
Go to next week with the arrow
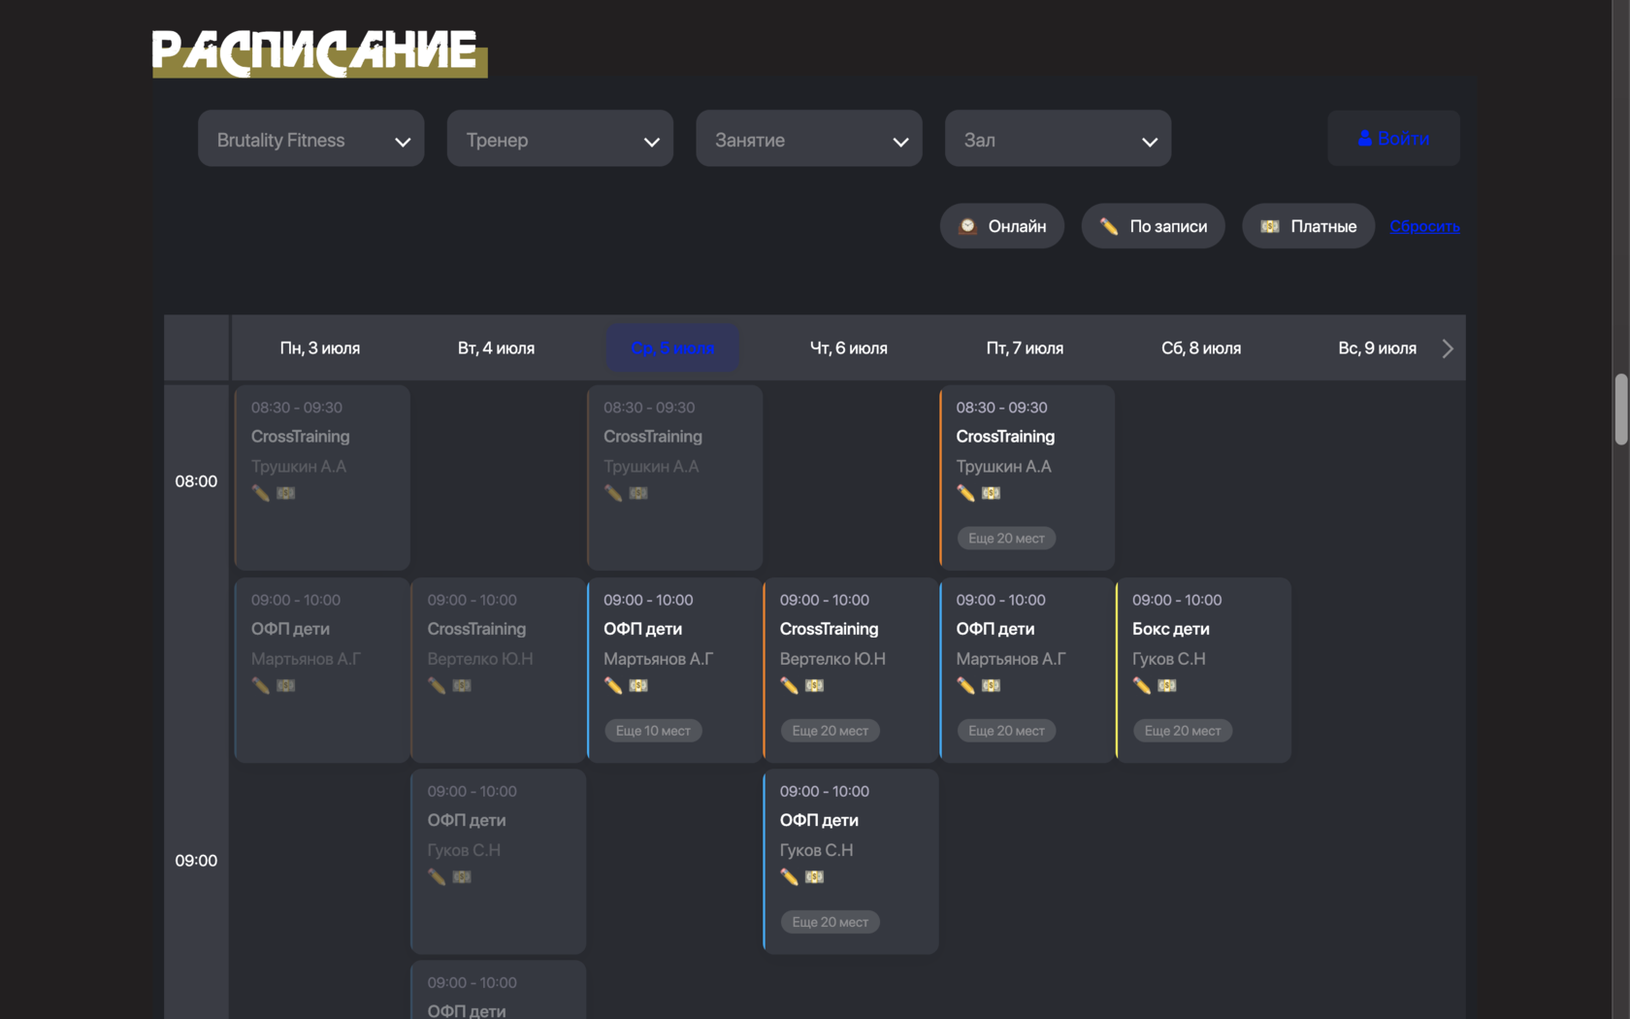pos(1448,348)
